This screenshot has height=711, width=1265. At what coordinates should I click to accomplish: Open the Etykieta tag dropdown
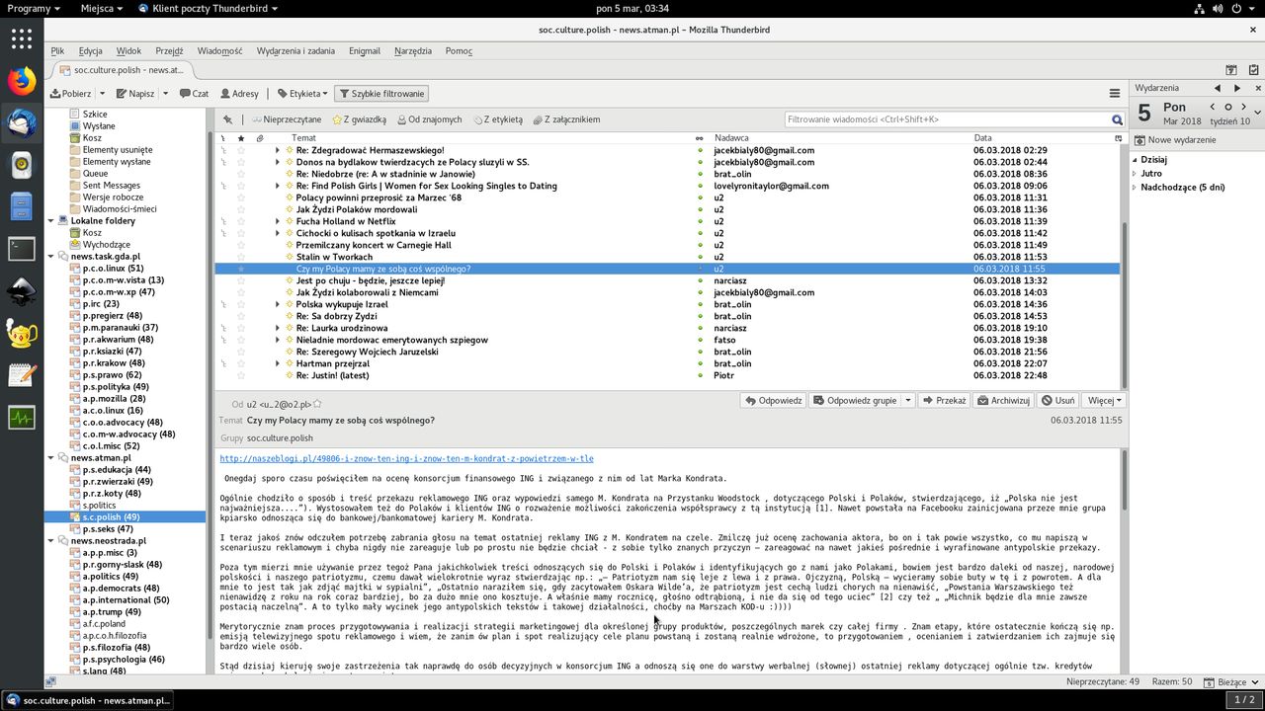click(302, 94)
